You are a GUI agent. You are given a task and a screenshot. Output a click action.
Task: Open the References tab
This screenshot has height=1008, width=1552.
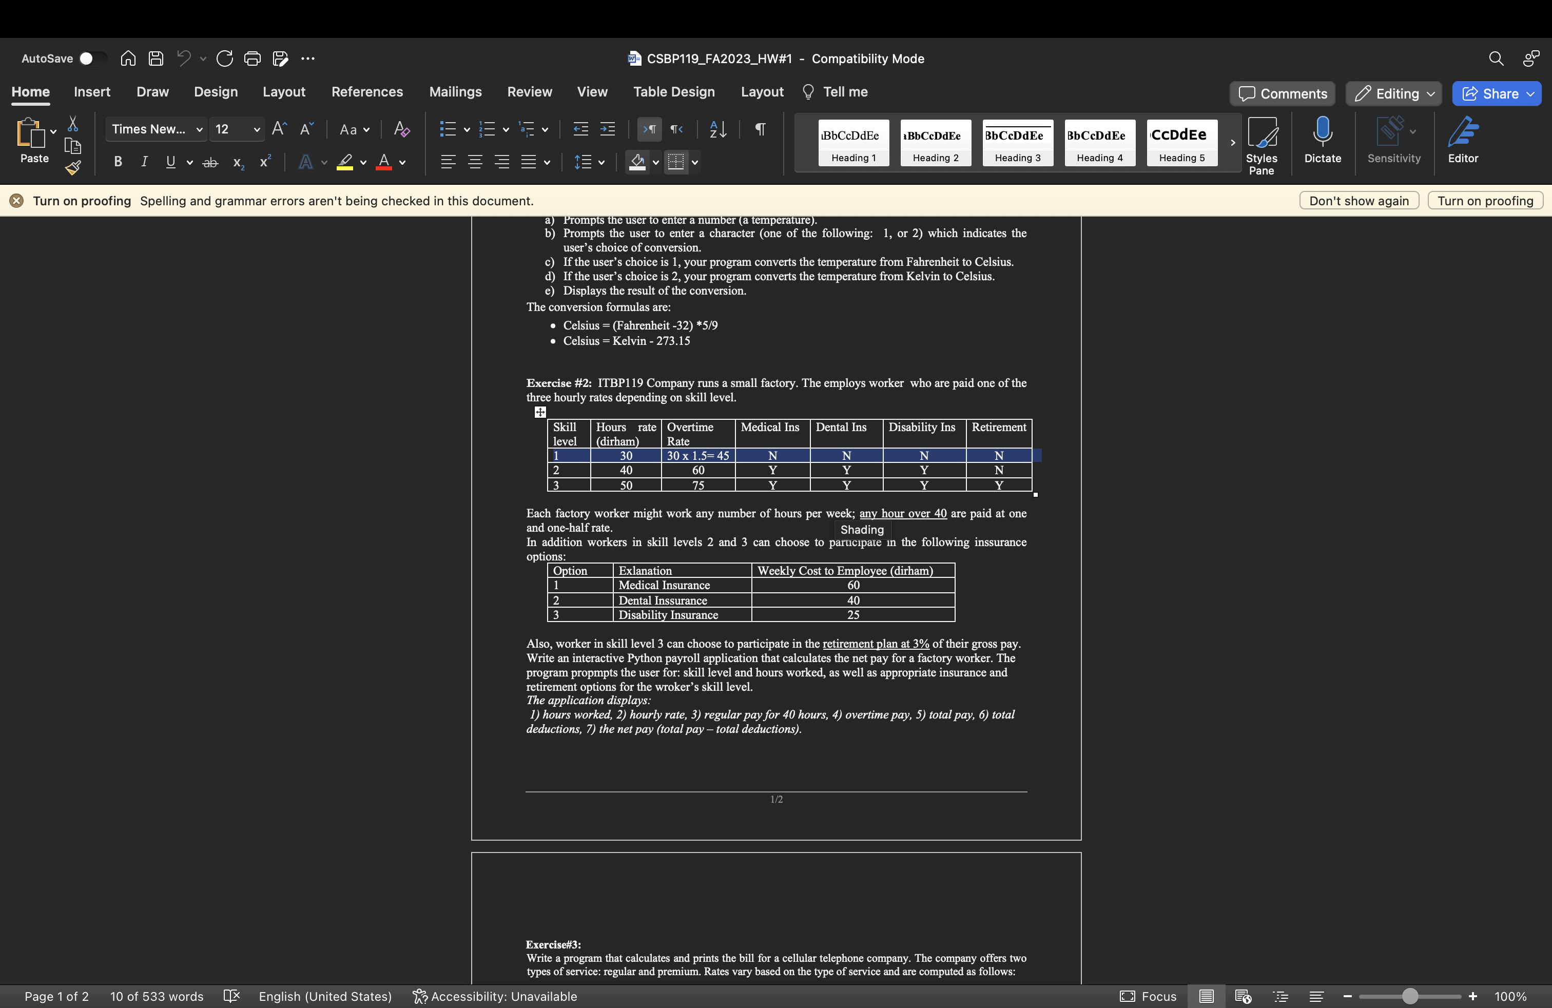click(x=366, y=92)
